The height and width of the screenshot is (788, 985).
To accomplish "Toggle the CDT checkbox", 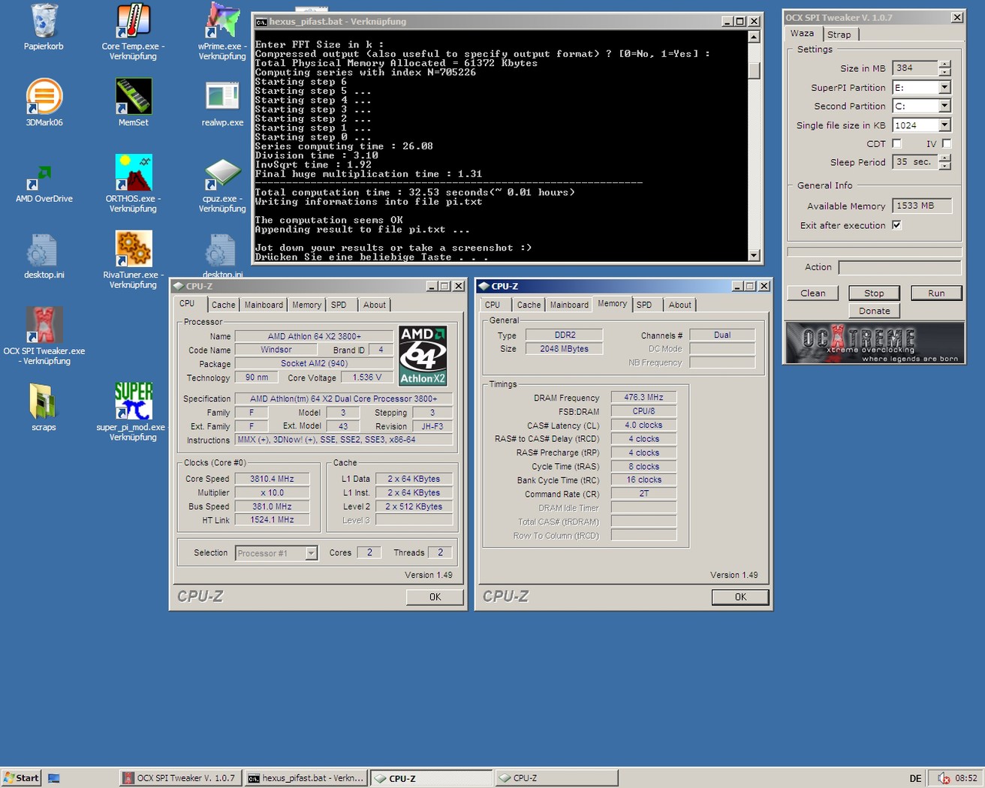I will click(x=896, y=143).
